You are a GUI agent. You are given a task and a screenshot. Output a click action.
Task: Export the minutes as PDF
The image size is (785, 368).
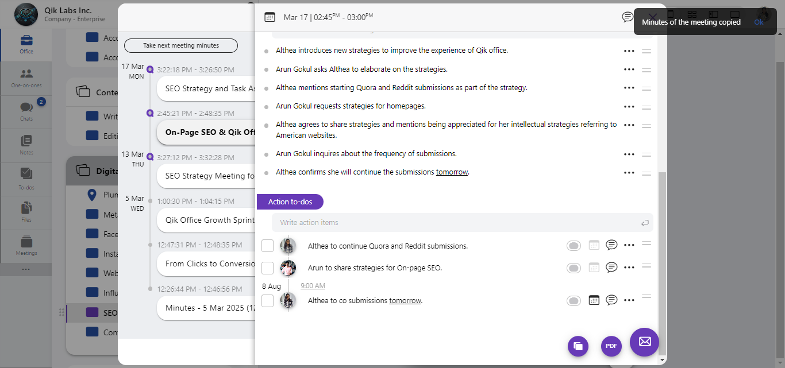point(611,346)
